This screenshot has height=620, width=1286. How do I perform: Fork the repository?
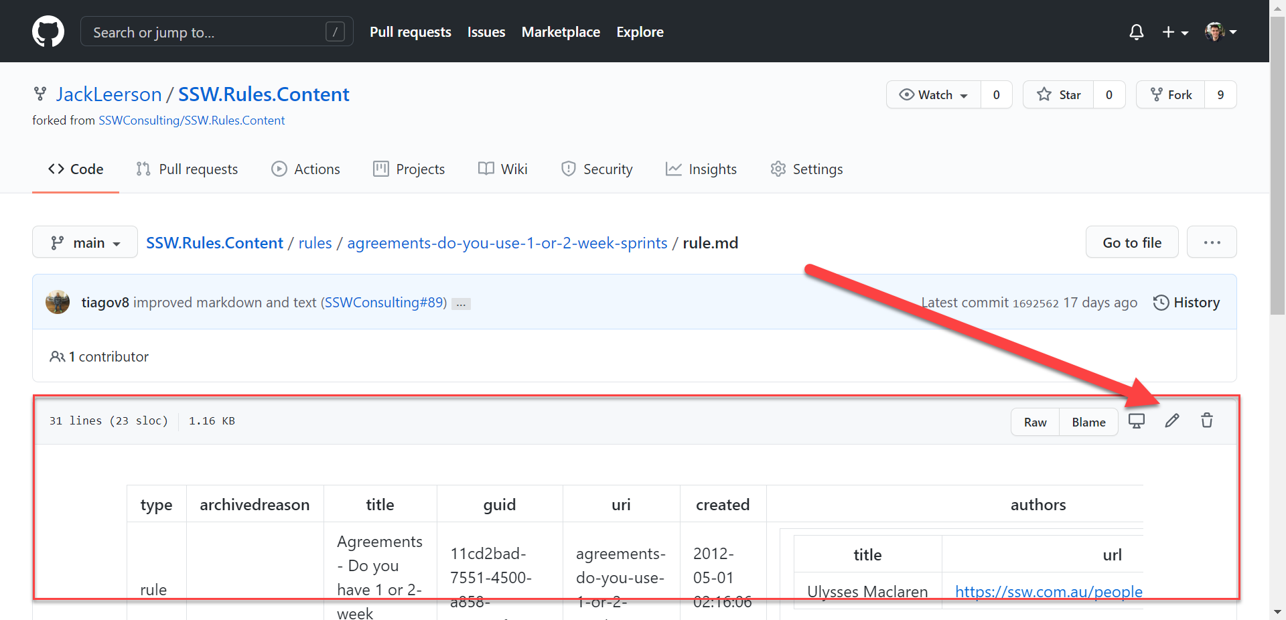coord(1171,94)
